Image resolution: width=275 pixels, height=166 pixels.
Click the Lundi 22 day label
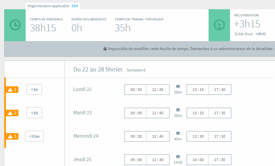[x=82, y=89]
